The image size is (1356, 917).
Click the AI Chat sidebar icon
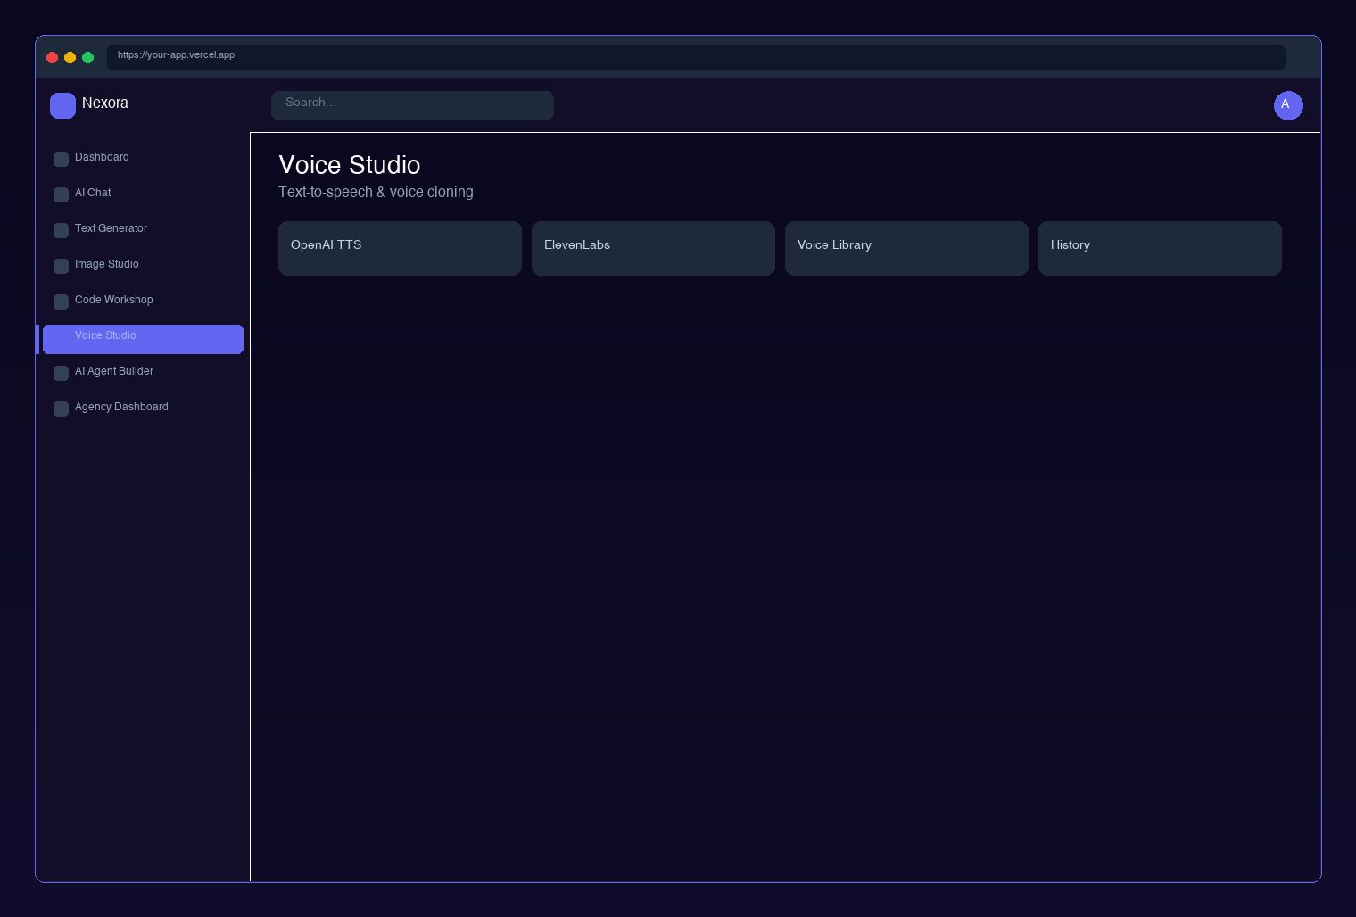(x=61, y=194)
